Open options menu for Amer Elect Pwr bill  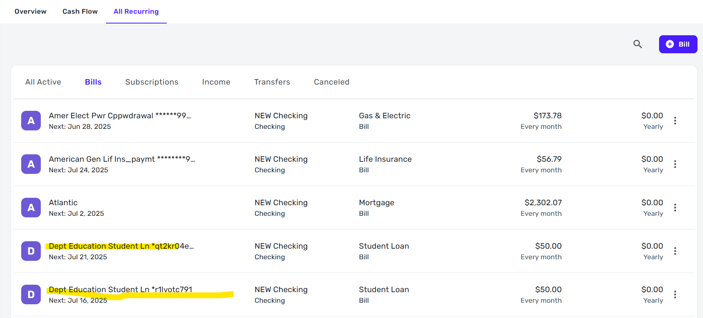(675, 121)
